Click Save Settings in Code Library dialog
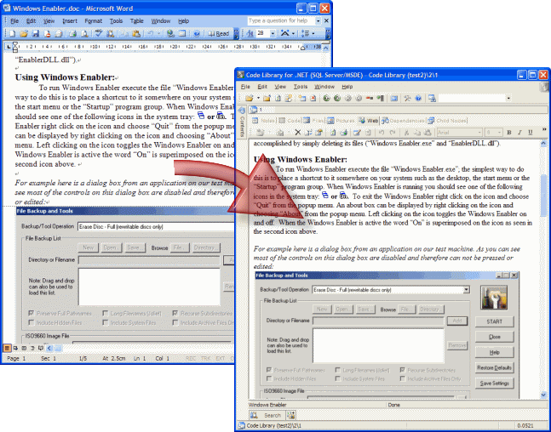The width and height of the screenshot is (551, 432). coord(495,384)
